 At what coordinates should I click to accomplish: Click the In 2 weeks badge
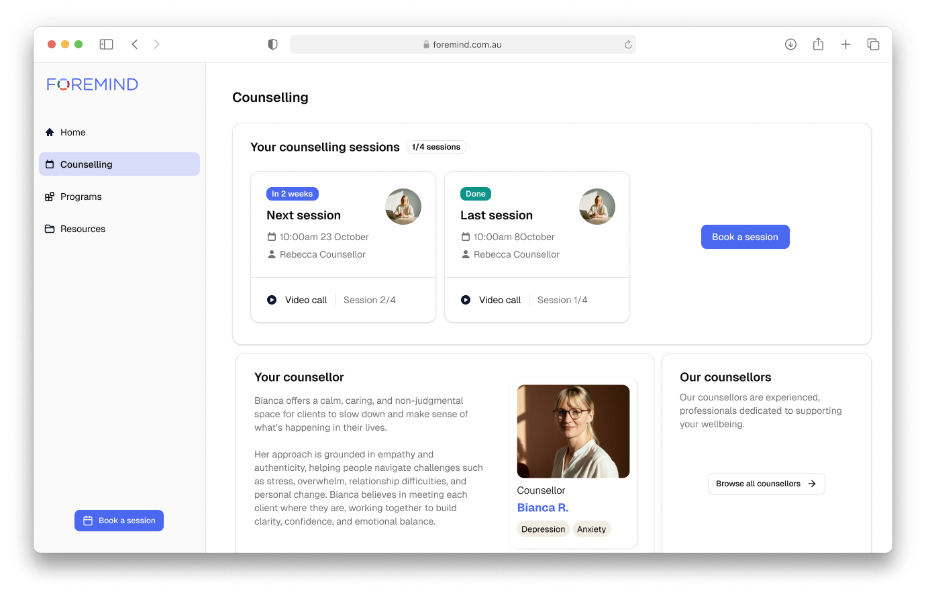(293, 194)
